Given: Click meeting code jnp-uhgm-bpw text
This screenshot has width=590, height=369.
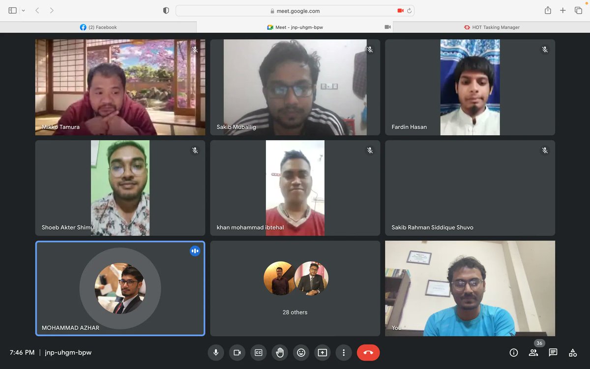Looking at the screenshot, I should (x=68, y=352).
